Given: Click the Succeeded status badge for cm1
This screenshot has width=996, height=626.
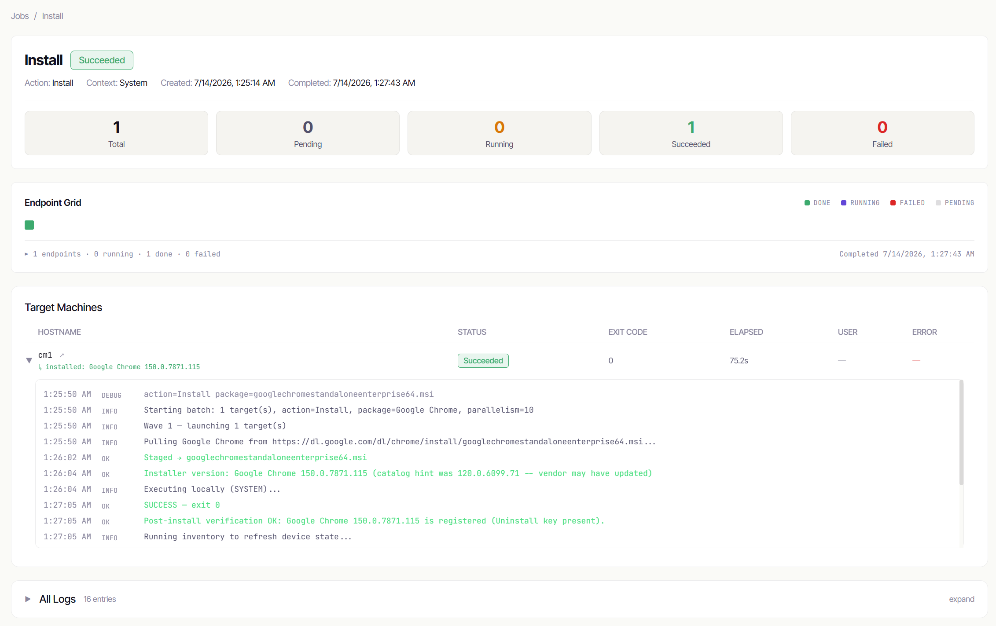Looking at the screenshot, I should tap(483, 361).
